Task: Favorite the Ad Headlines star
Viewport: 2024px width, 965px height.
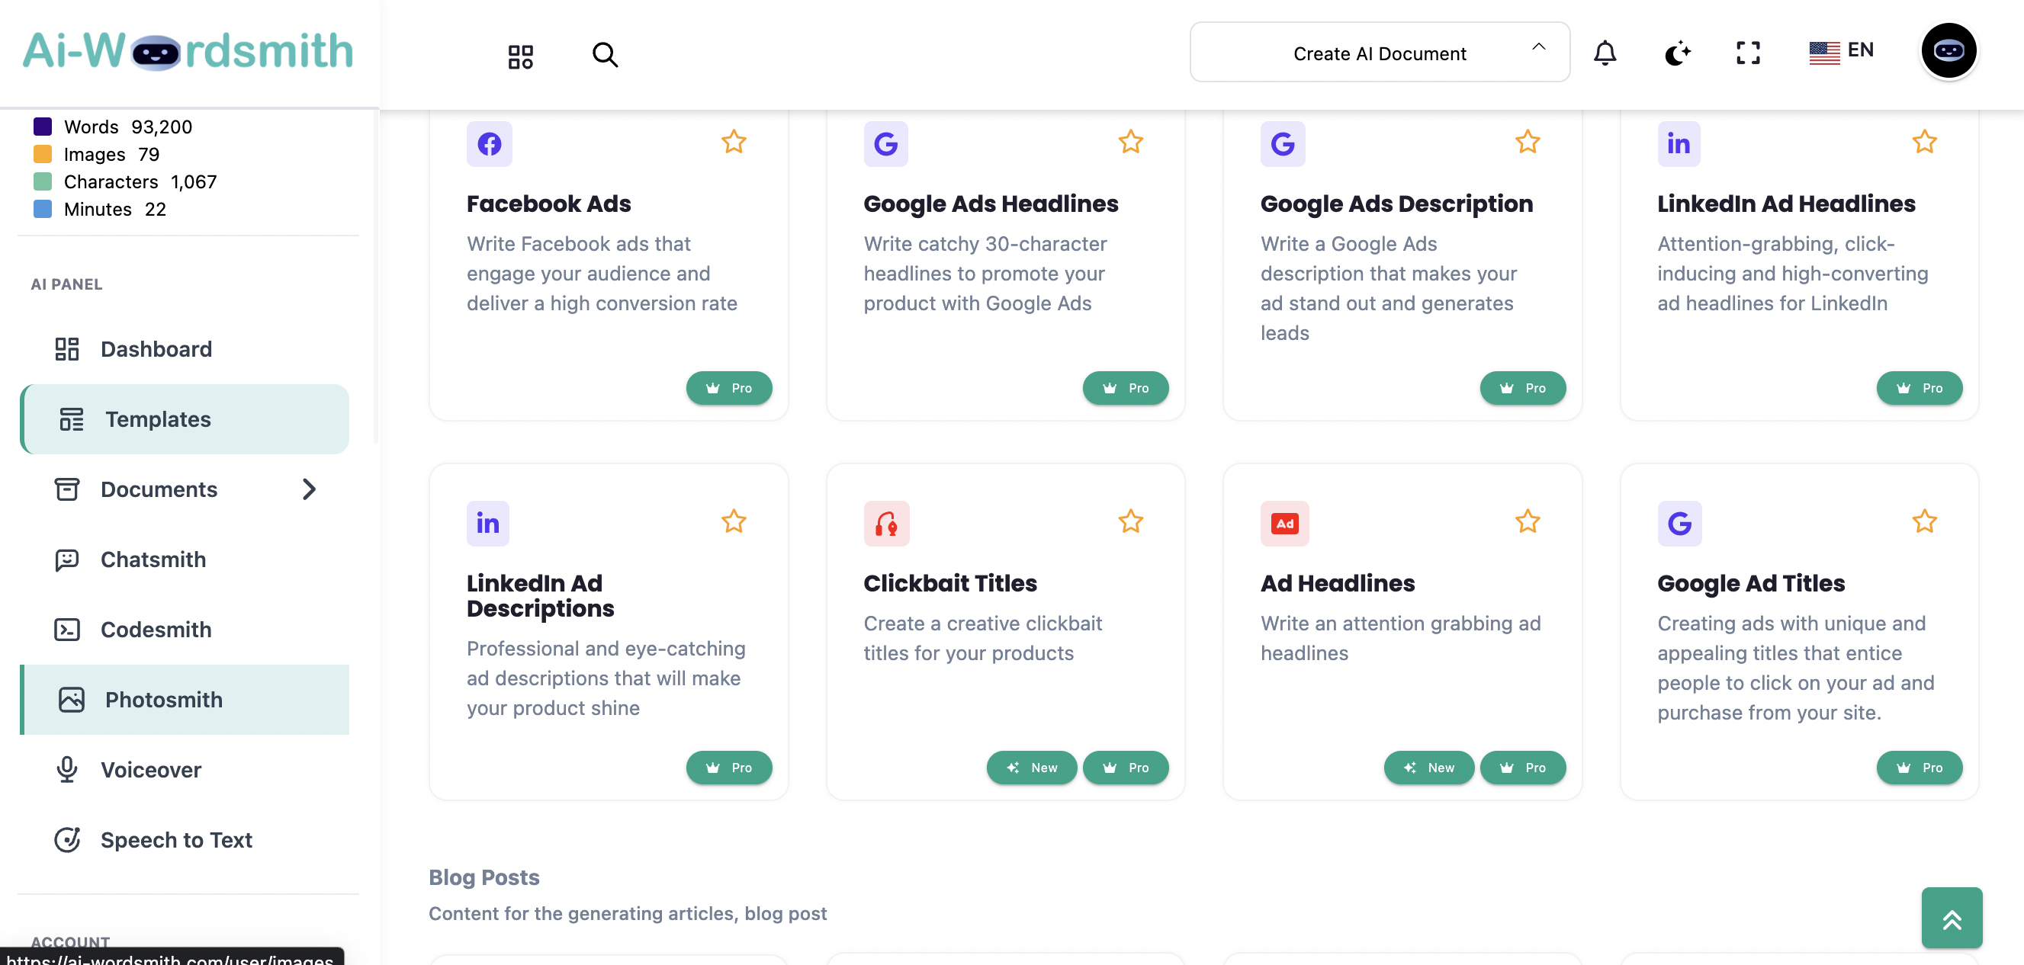Action: [1527, 521]
